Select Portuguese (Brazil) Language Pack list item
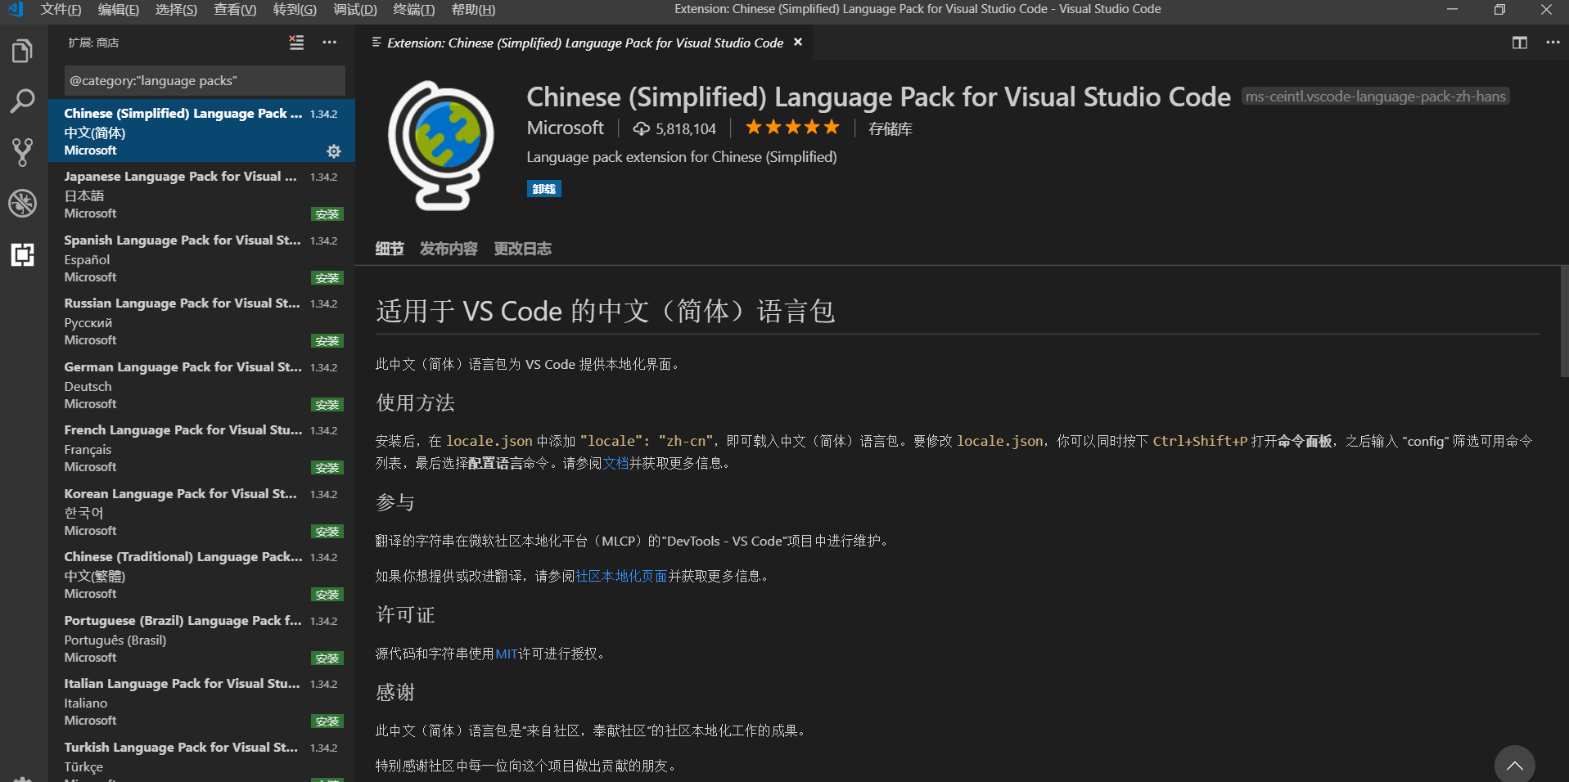The image size is (1569, 782). pyautogui.click(x=201, y=638)
